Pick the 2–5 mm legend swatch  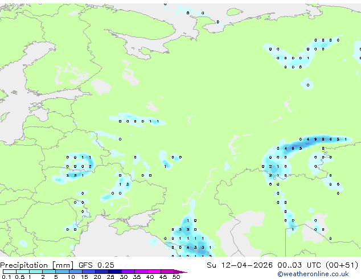point(49,272)
